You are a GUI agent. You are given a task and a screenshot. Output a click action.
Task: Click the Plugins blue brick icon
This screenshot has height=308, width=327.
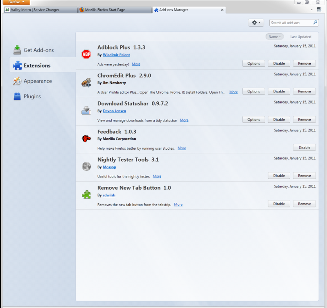point(17,96)
